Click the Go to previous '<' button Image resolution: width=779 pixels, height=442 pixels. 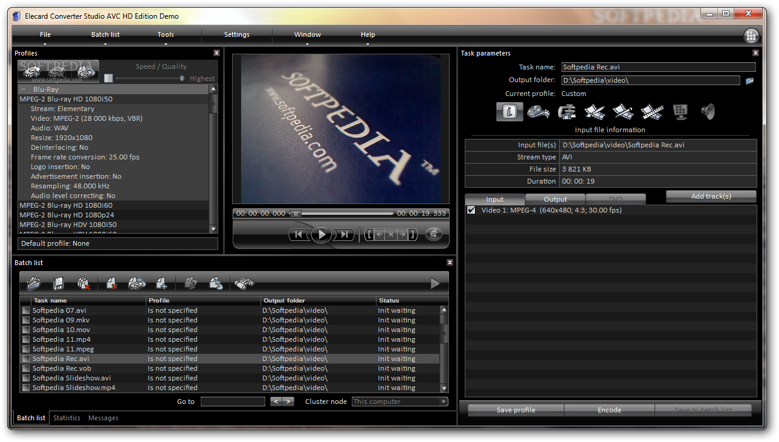pyautogui.click(x=276, y=402)
